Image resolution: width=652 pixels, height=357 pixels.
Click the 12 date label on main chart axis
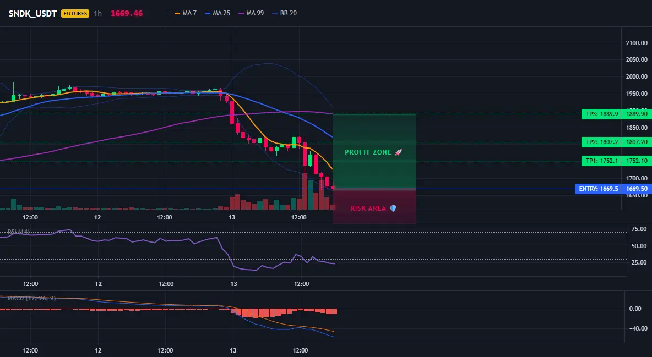[x=97, y=217]
